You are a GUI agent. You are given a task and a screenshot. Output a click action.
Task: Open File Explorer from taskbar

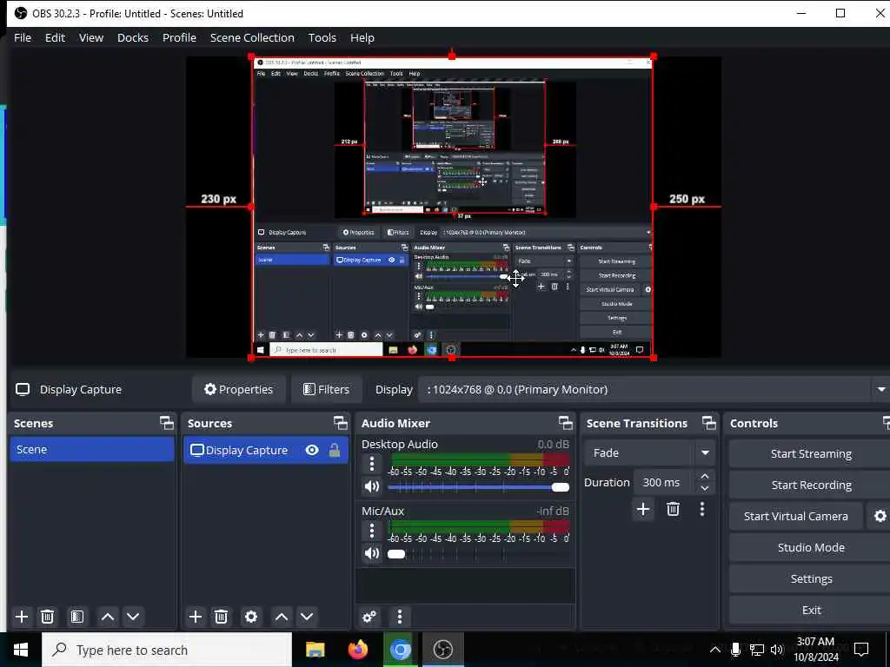pos(315,650)
